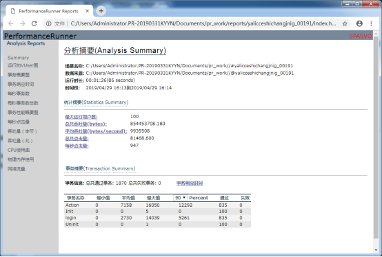The image size is (382, 257).
Task: Open CPU使用率 report in sidebar
Action: tap(19, 150)
